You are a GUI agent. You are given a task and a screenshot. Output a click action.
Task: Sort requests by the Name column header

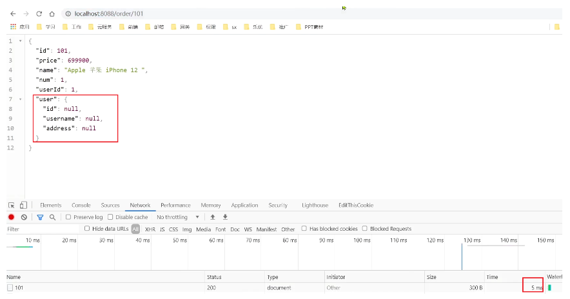coord(105,277)
